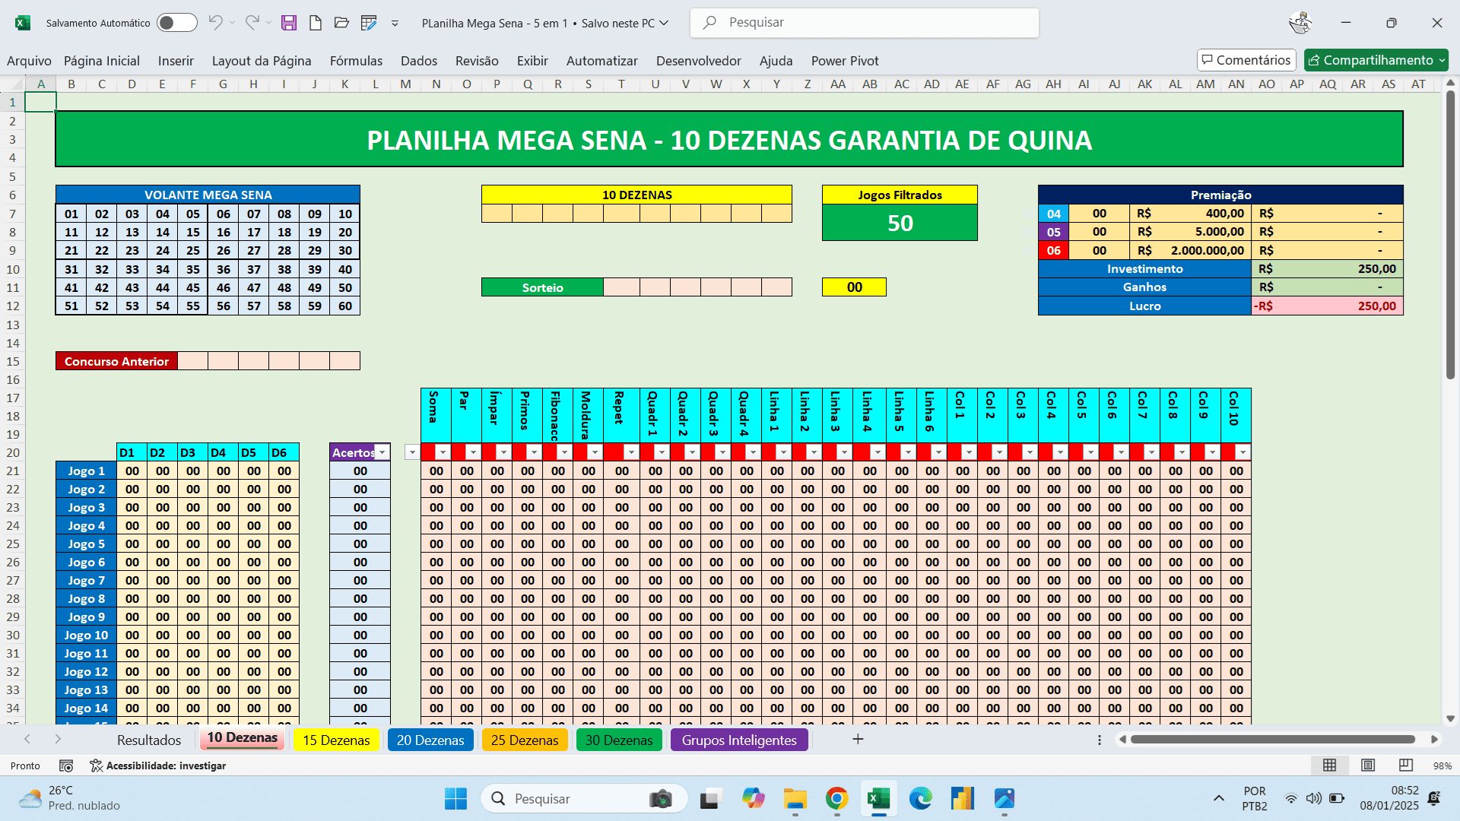The height and width of the screenshot is (821, 1460).
Task: Switch to the 25 Dezenas sheet tab
Action: pos(525,740)
